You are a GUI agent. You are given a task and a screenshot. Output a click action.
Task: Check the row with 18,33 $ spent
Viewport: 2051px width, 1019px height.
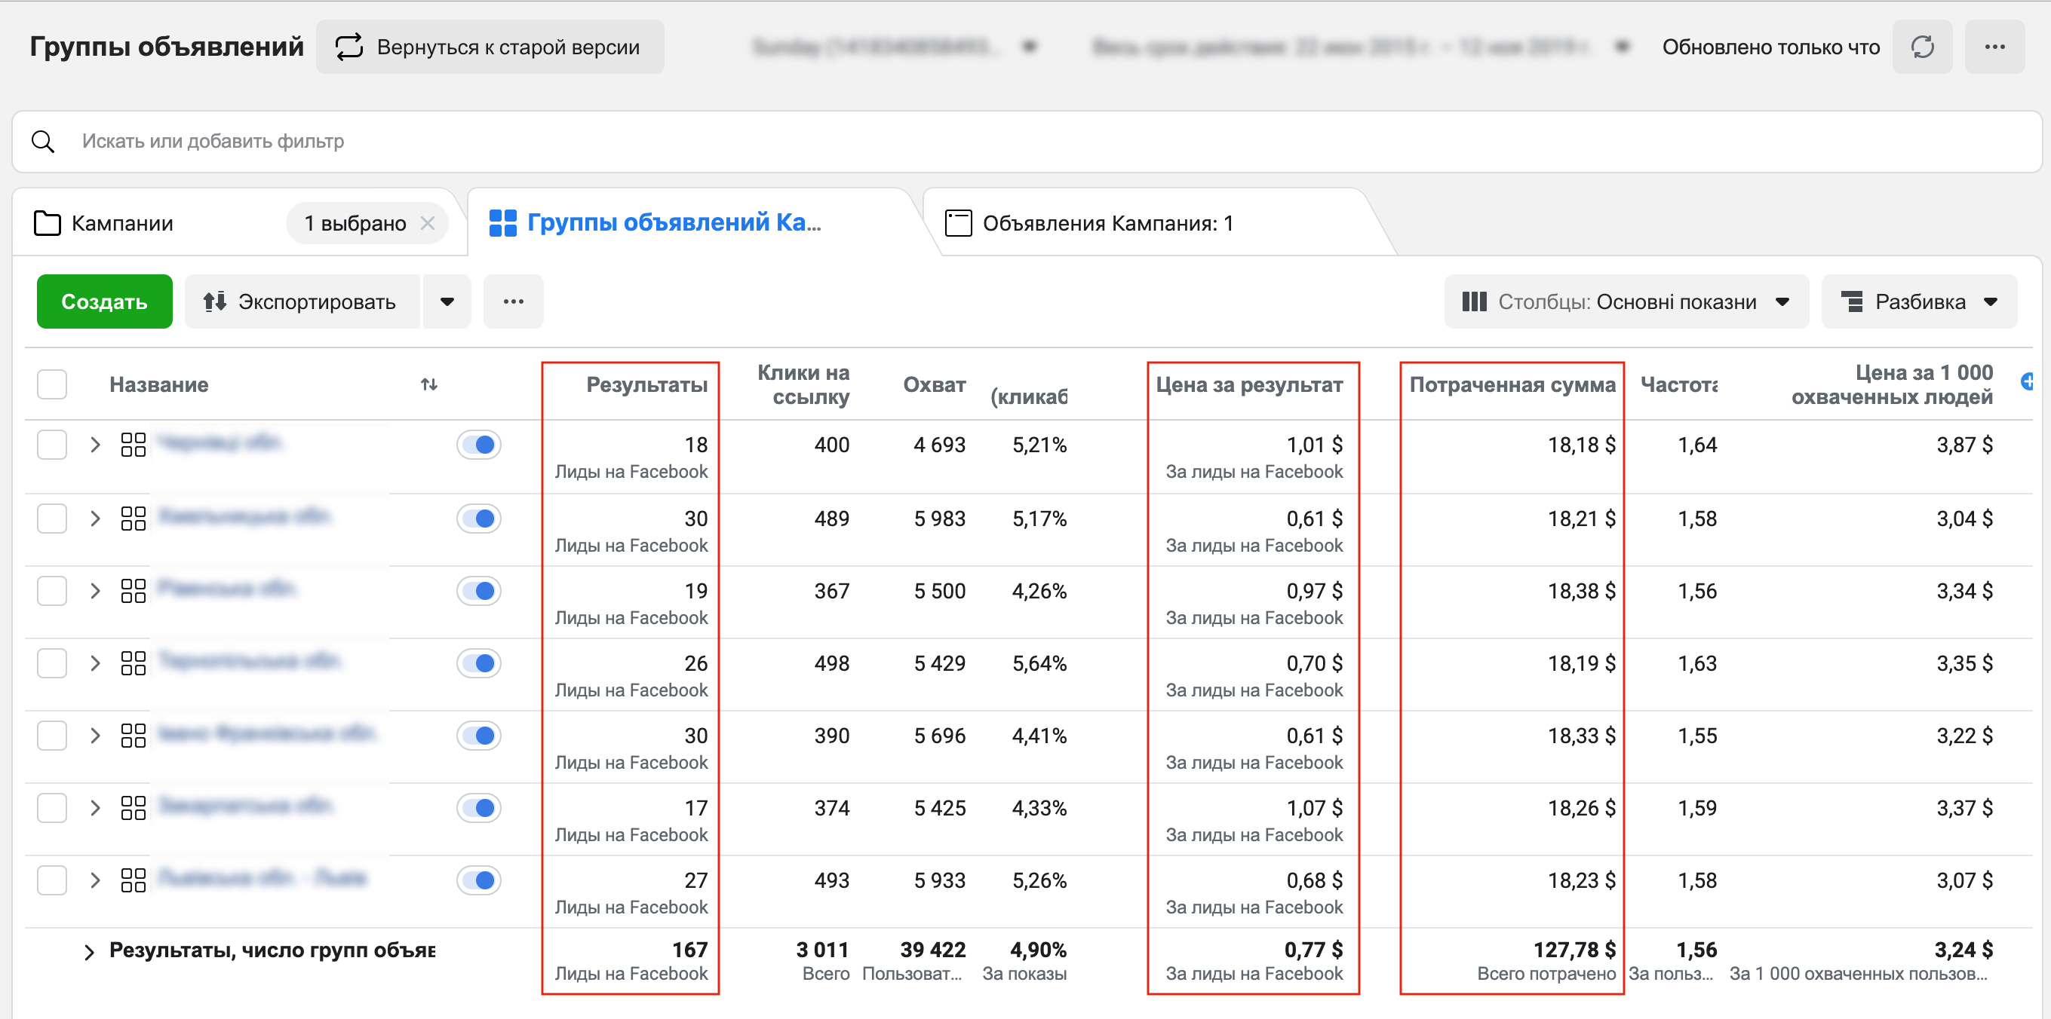(x=52, y=736)
